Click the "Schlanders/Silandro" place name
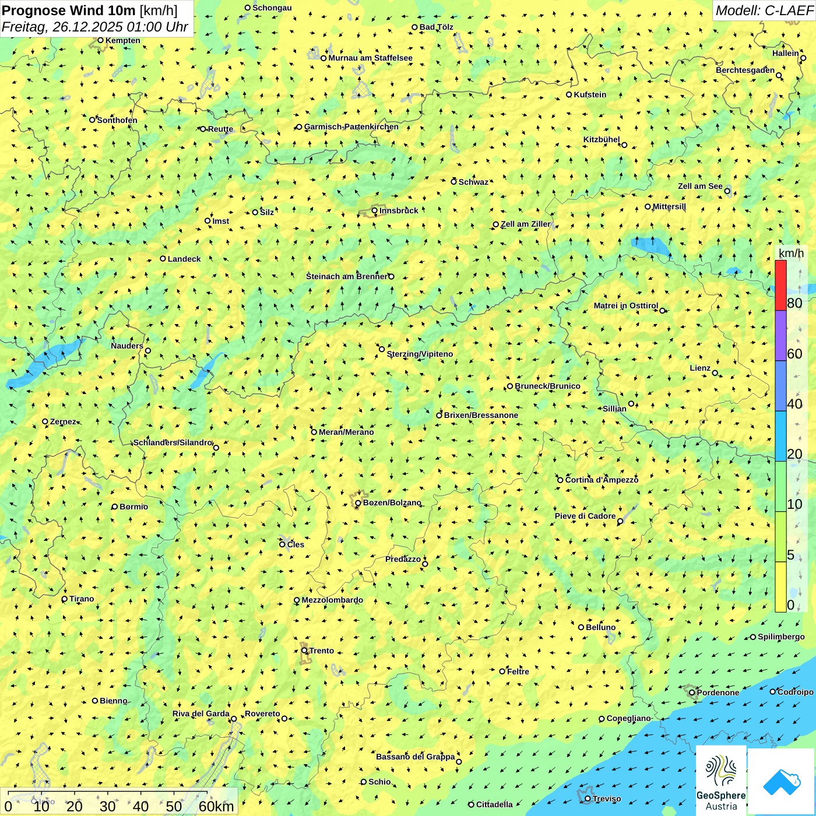The image size is (816, 816). tap(173, 442)
